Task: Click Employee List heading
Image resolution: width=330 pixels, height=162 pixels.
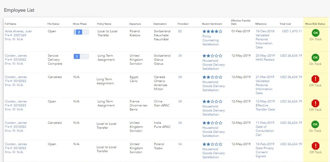Action: click(19, 10)
